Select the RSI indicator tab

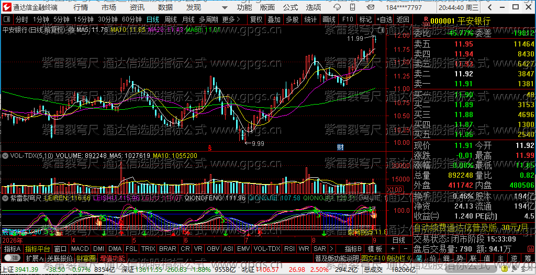pos(289,248)
